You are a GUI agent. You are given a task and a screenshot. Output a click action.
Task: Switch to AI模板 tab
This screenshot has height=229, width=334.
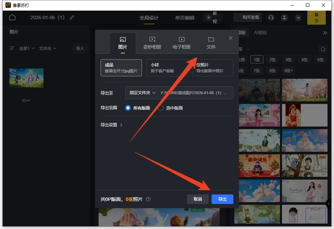pyautogui.click(x=260, y=33)
